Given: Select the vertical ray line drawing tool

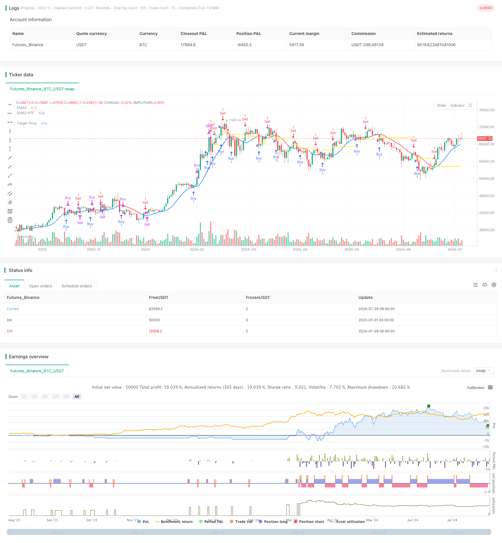Looking at the screenshot, I should pos(10,140).
